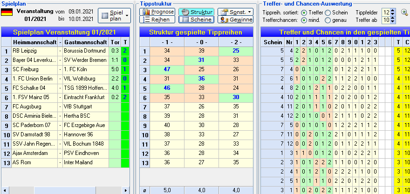410x194 pixels.
Task: Click the '- 2 -' column header
Action: click(236, 42)
